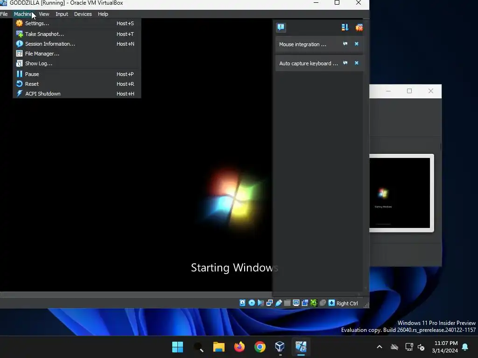Open help icon on Auto capture keyboard notification
The image size is (478, 358).
pos(345,63)
